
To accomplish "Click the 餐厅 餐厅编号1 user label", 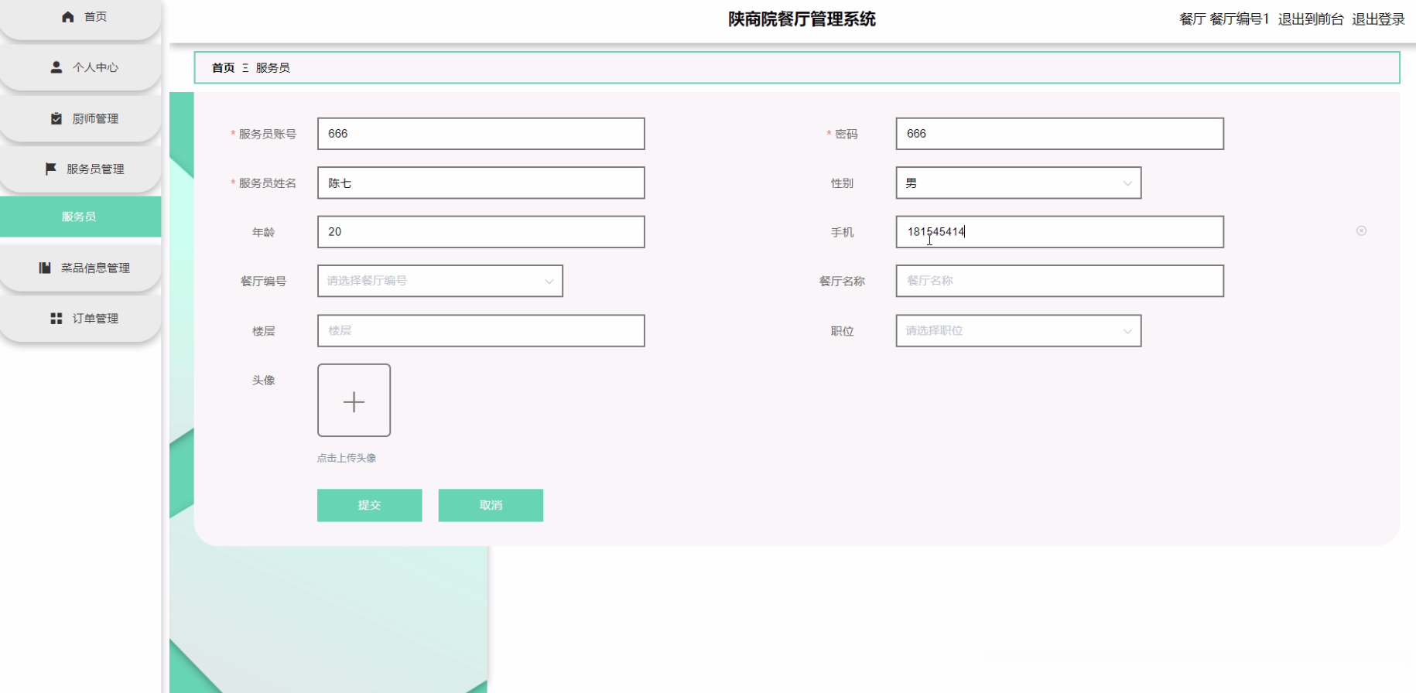I will [x=1224, y=19].
